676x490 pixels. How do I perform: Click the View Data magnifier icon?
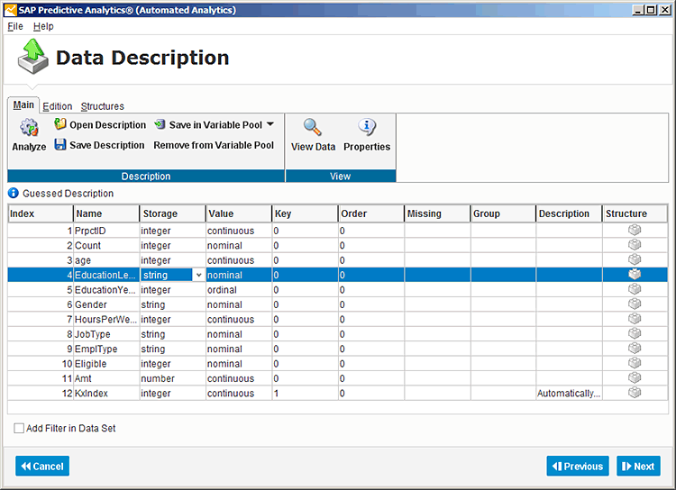pyautogui.click(x=312, y=127)
